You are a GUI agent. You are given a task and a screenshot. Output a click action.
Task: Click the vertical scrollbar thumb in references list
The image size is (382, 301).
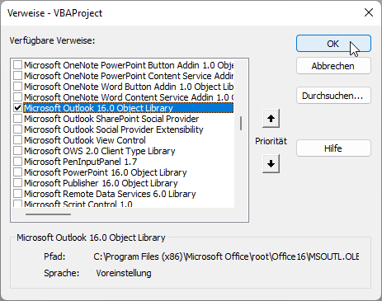click(241, 123)
